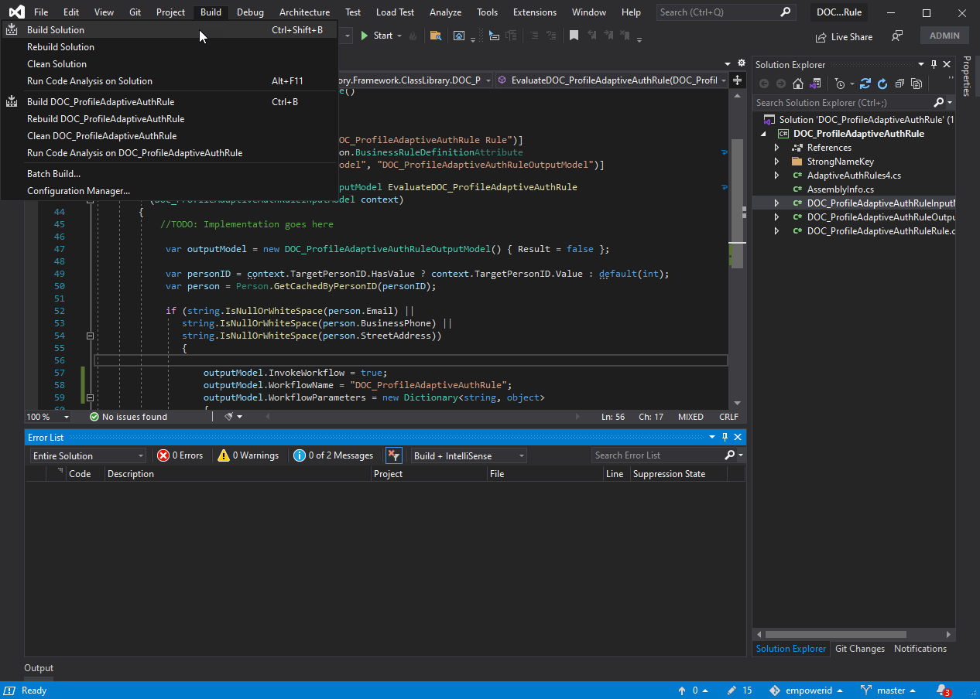Click the ADMIN account button
This screenshot has width=980, height=699.
[x=944, y=35]
